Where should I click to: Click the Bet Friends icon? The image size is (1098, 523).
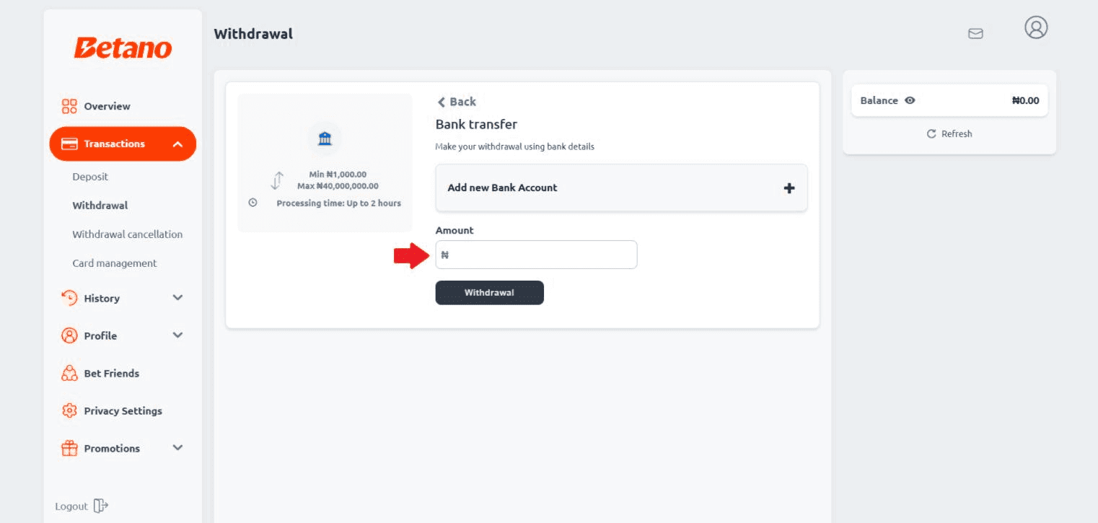pyautogui.click(x=69, y=373)
